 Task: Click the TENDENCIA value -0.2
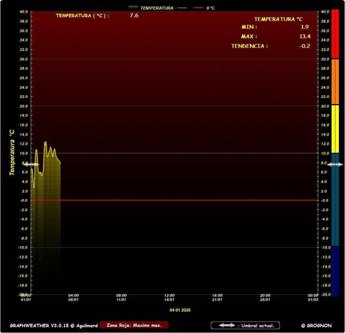[305, 46]
